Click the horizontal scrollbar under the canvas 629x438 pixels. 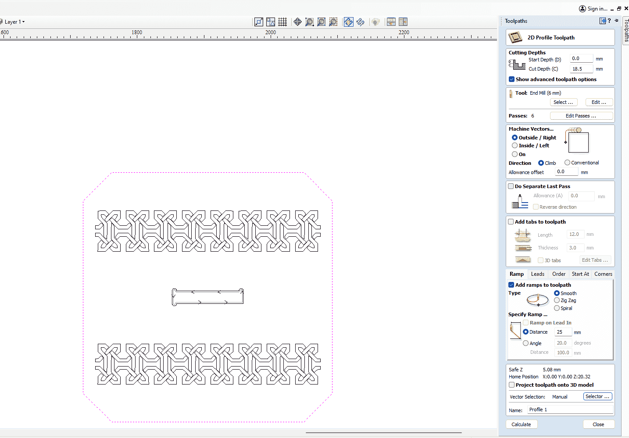(x=384, y=433)
